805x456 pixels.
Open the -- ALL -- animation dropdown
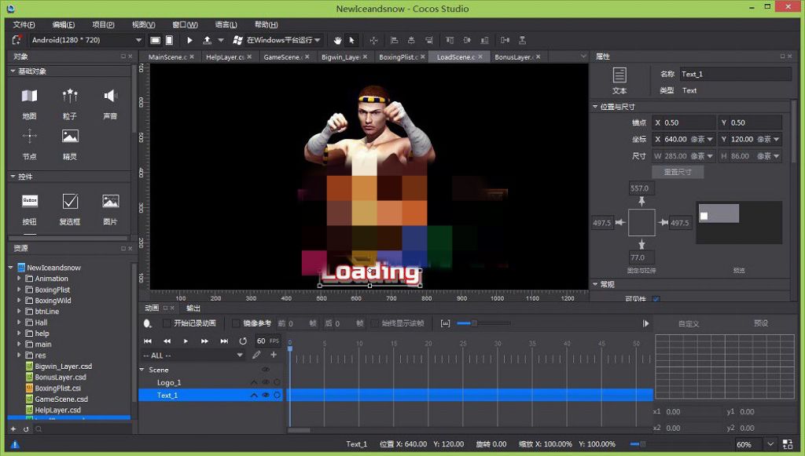[x=193, y=355]
